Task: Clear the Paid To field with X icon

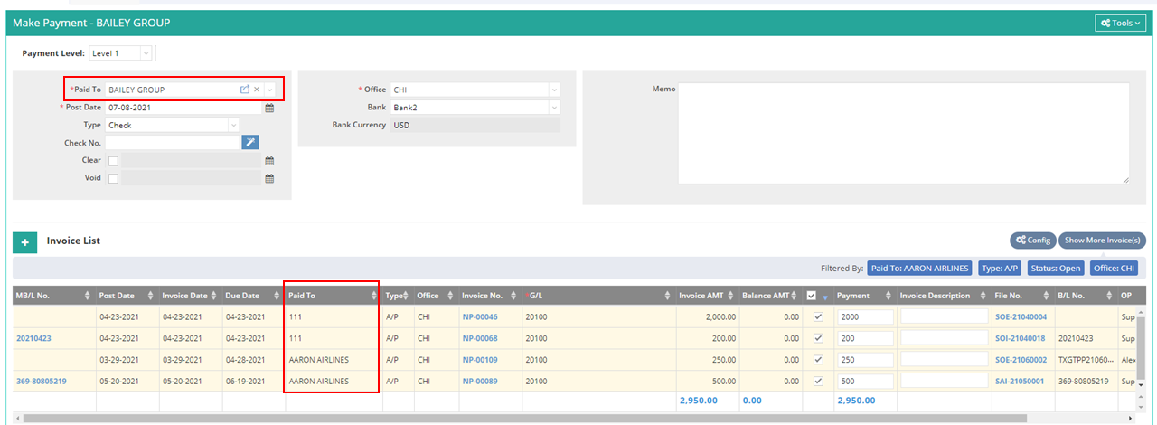Action: point(257,90)
